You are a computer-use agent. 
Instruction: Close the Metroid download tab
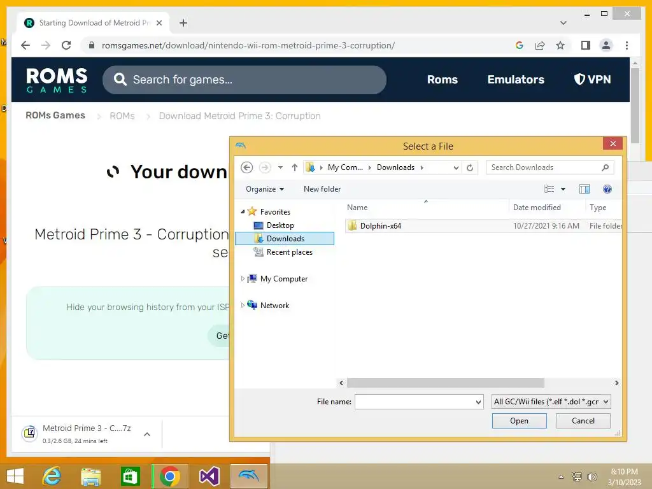[x=159, y=23]
